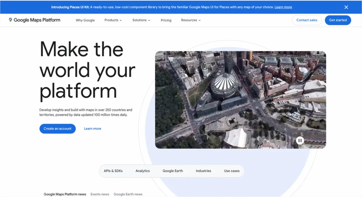Dismiss the Places UI Kit banner
The height and width of the screenshot is (197, 362).
[346, 7]
